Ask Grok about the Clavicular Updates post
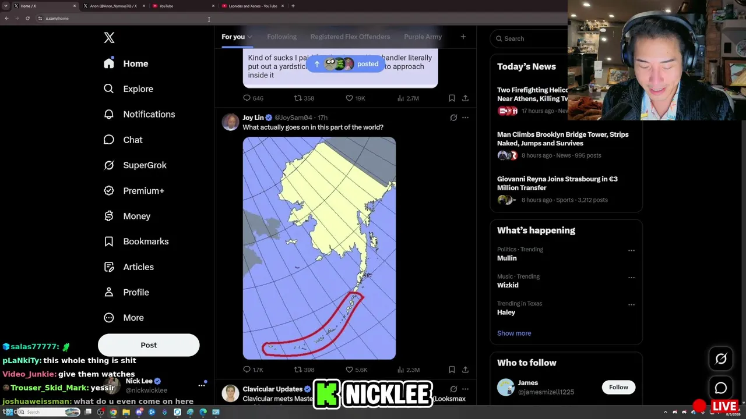746x419 pixels. coord(453,389)
